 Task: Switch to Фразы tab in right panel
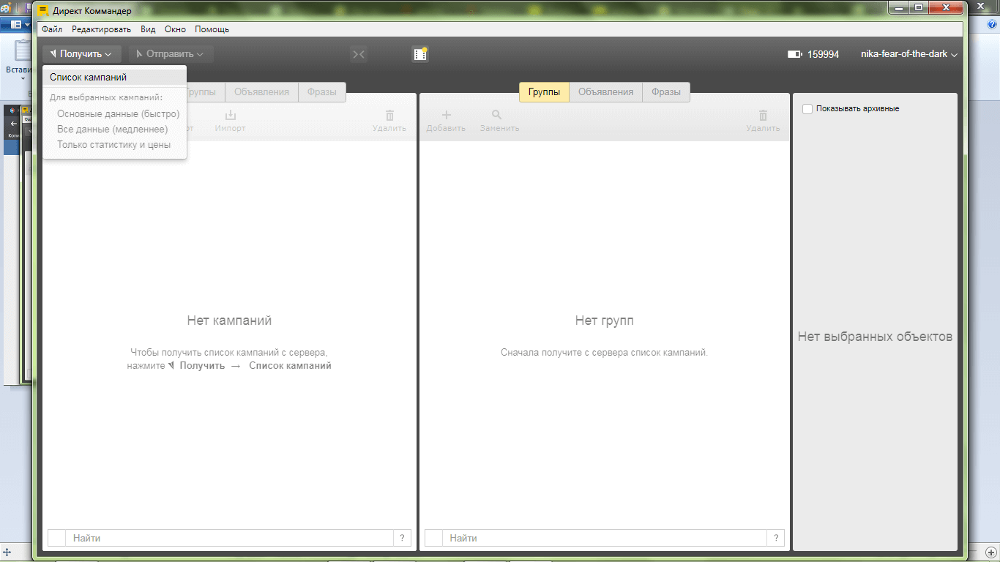pyautogui.click(x=665, y=92)
